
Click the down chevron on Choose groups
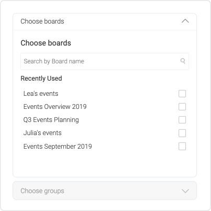[185, 191]
